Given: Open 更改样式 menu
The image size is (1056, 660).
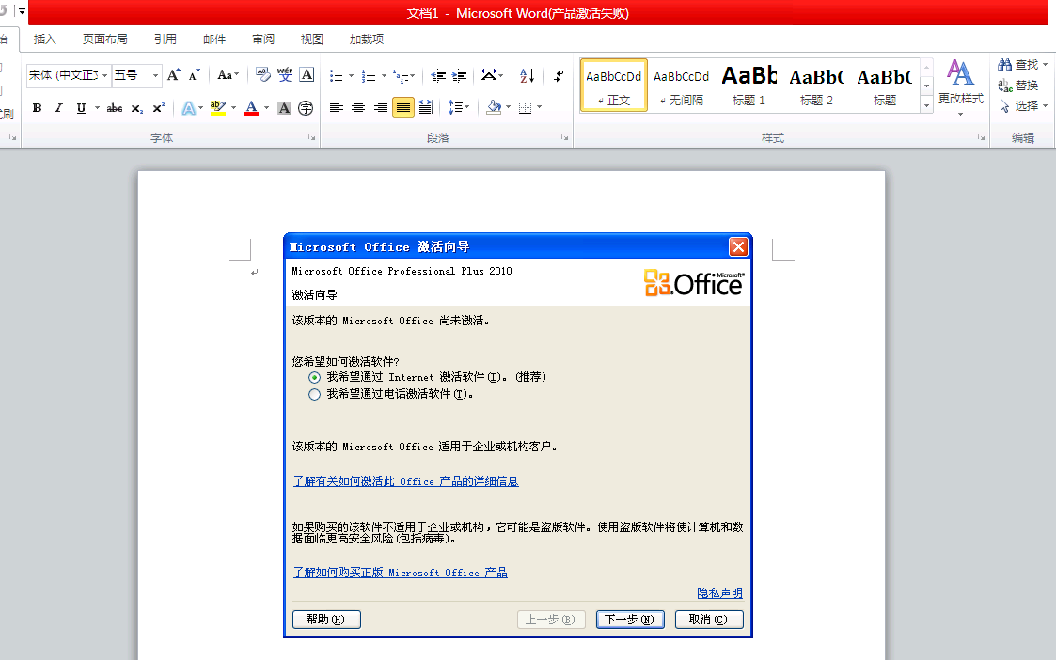Looking at the screenshot, I should [x=961, y=87].
